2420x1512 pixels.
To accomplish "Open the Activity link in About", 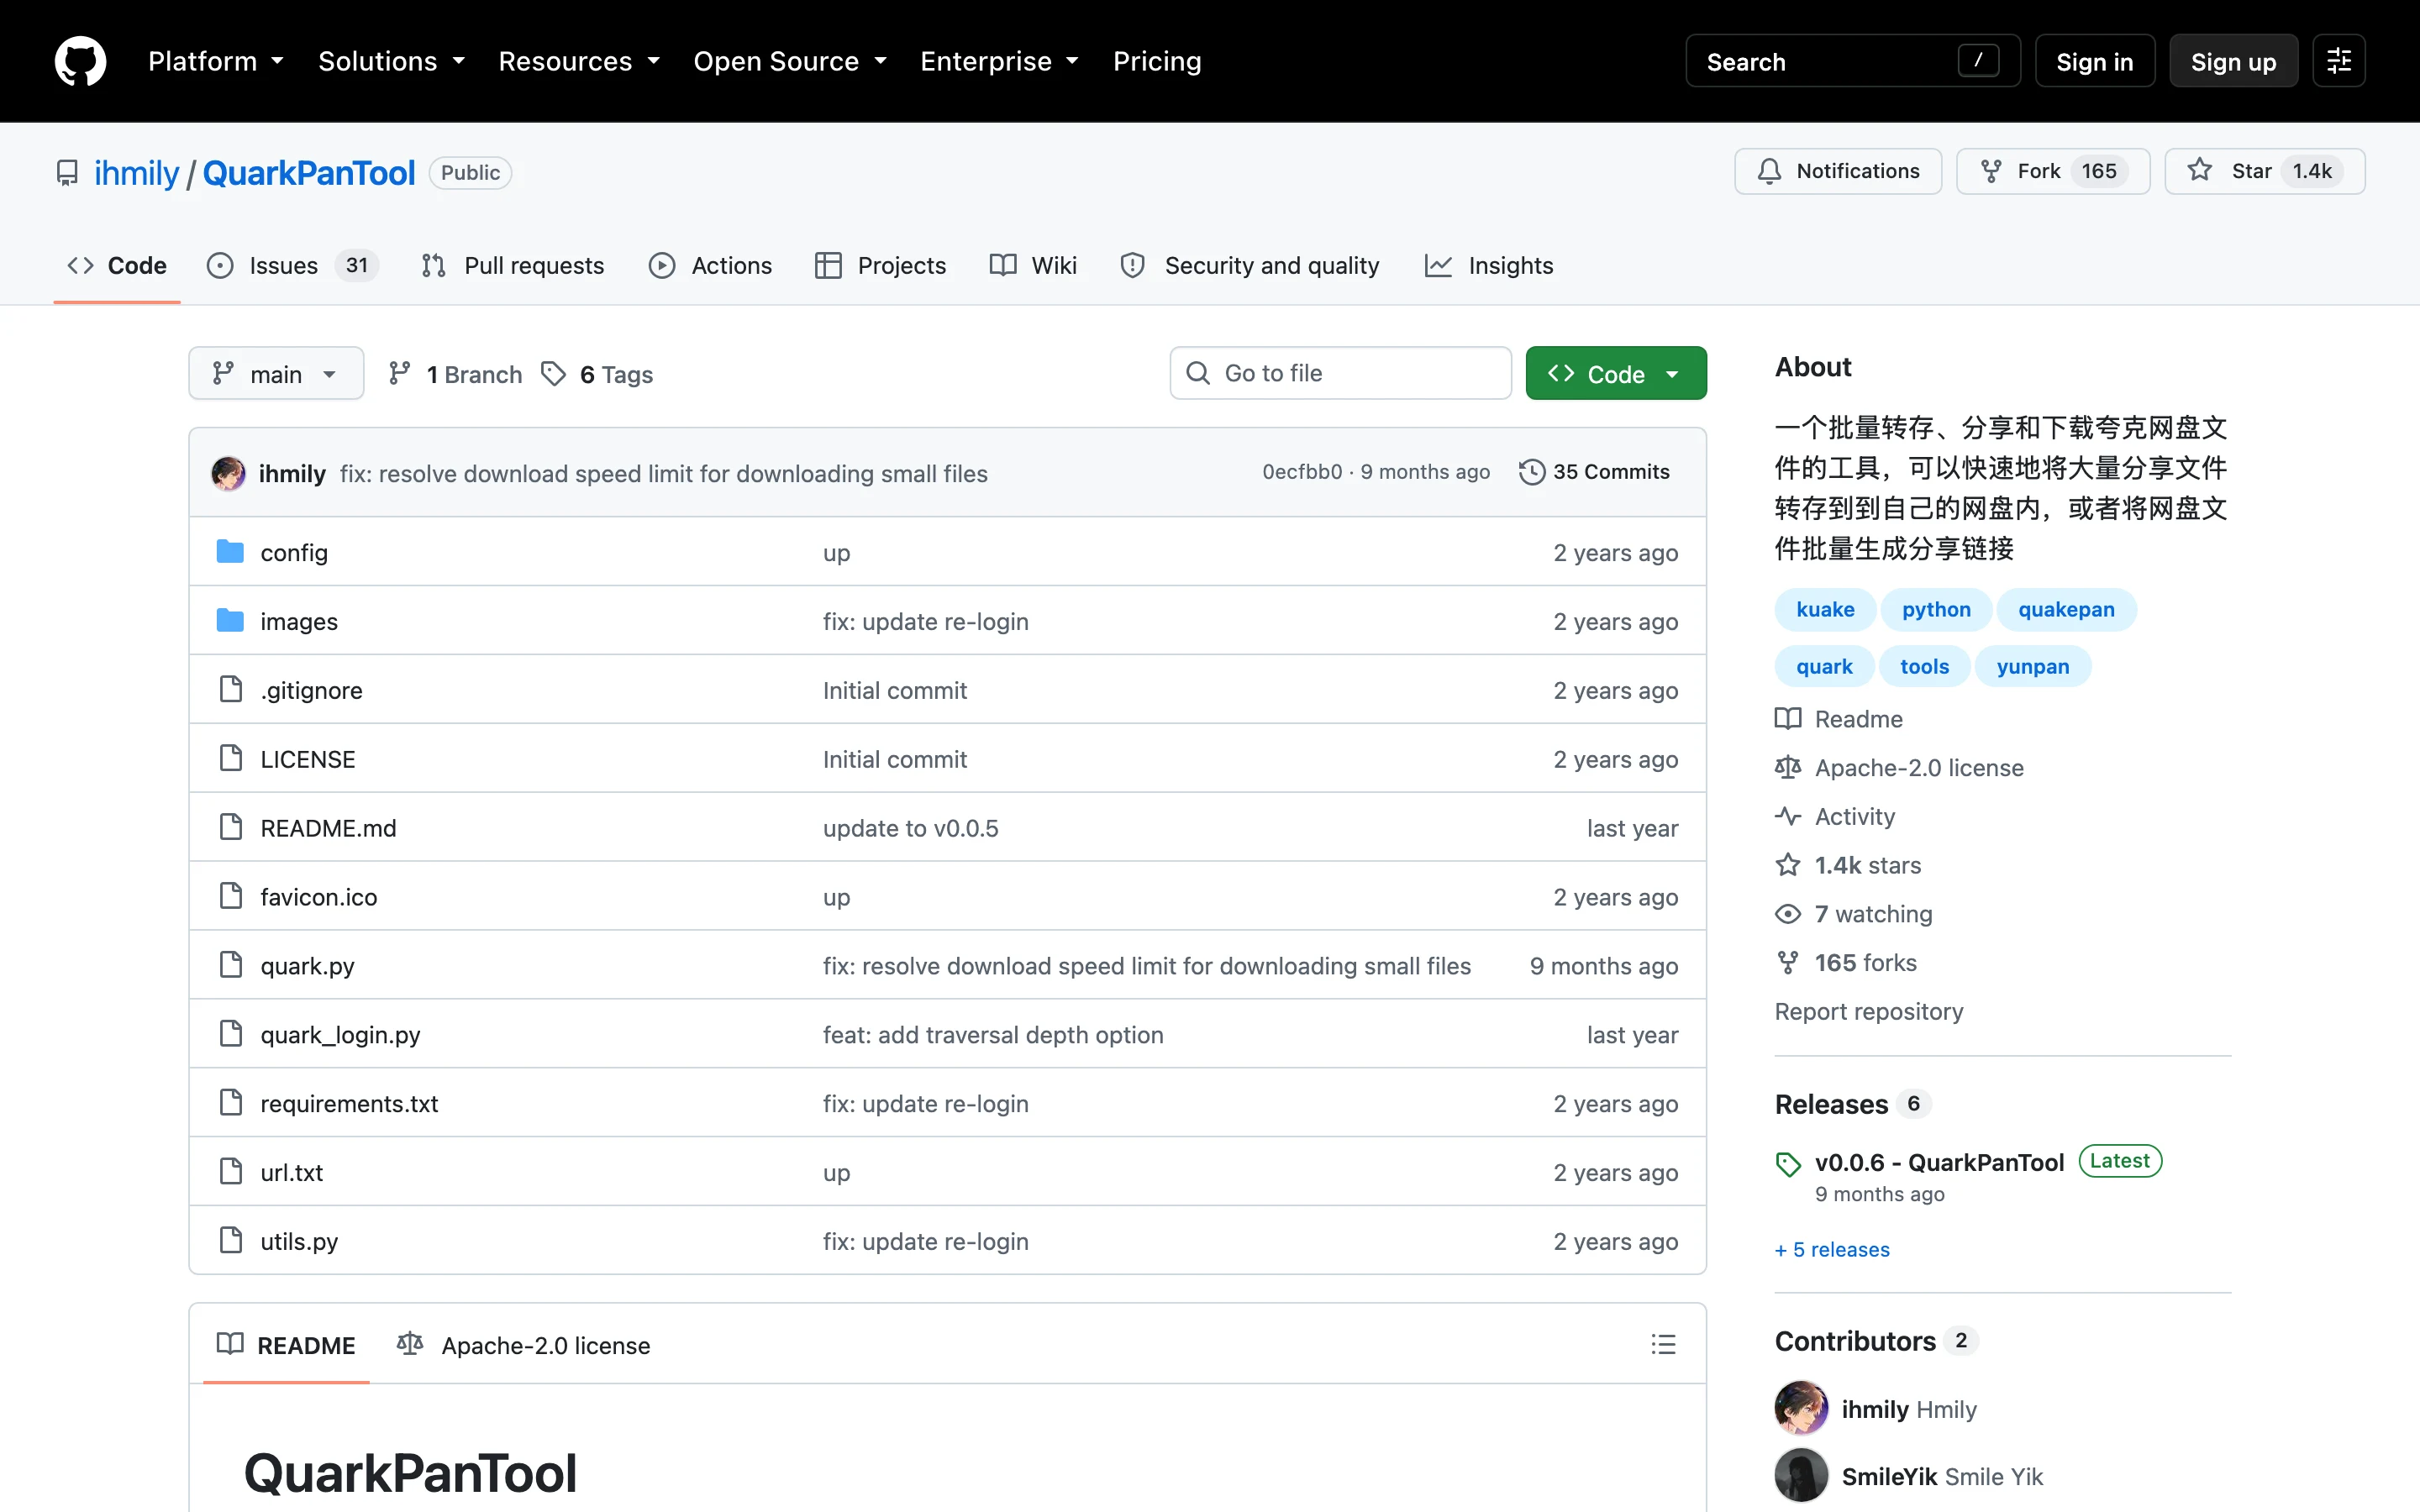I will (1855, 816).
